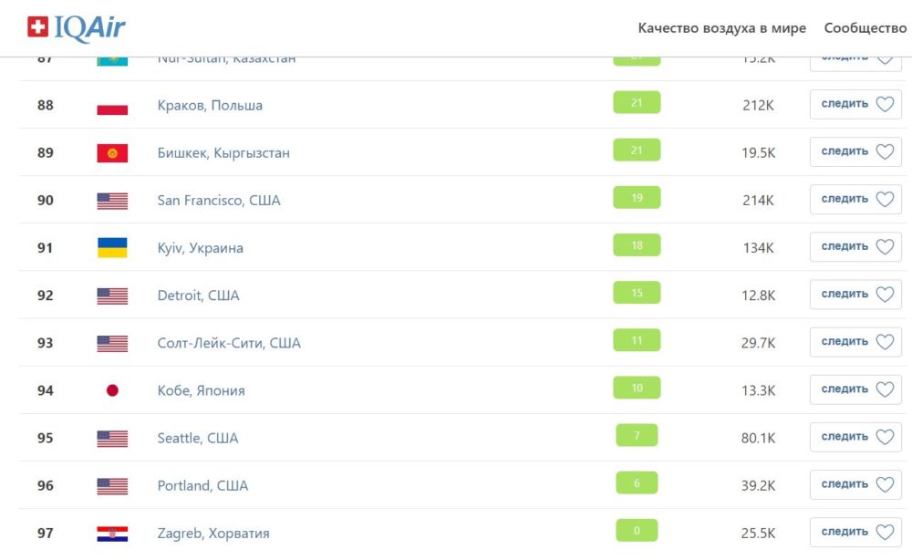This screenshot has width=912, height=560.
Task: Open Zagreb, Хорватия city page
Action: 213,534
